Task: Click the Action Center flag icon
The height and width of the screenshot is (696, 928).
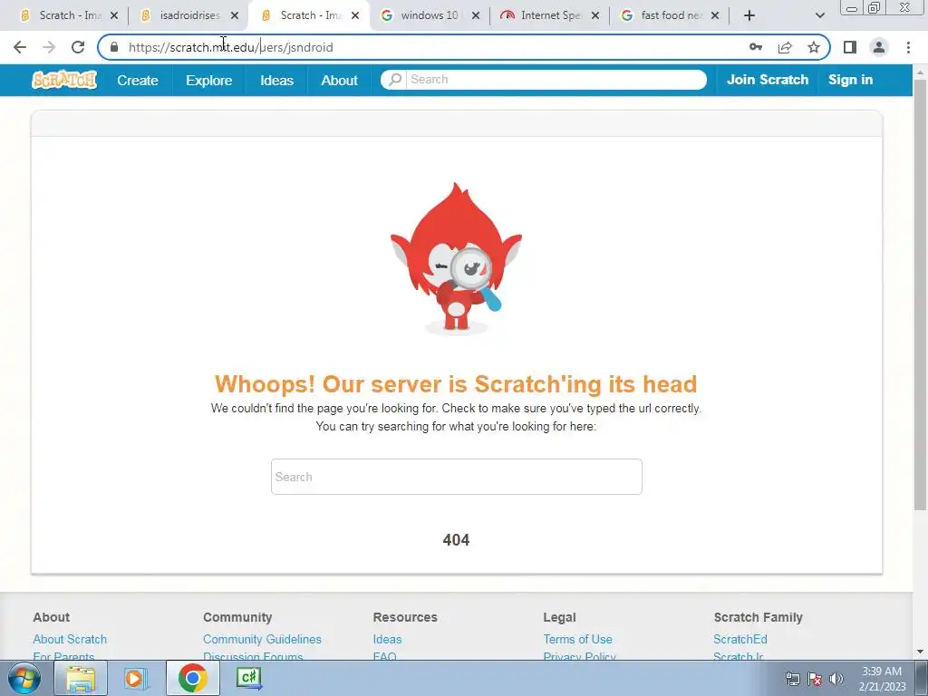Action: (x=815, y=679)
